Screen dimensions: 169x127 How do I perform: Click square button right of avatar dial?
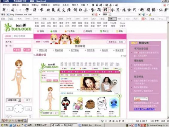coord(28,109)
